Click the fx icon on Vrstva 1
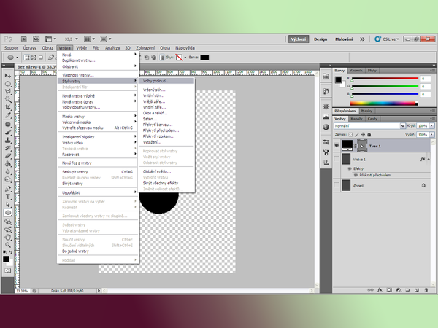 pyautogui.click(x=423, y=159)
